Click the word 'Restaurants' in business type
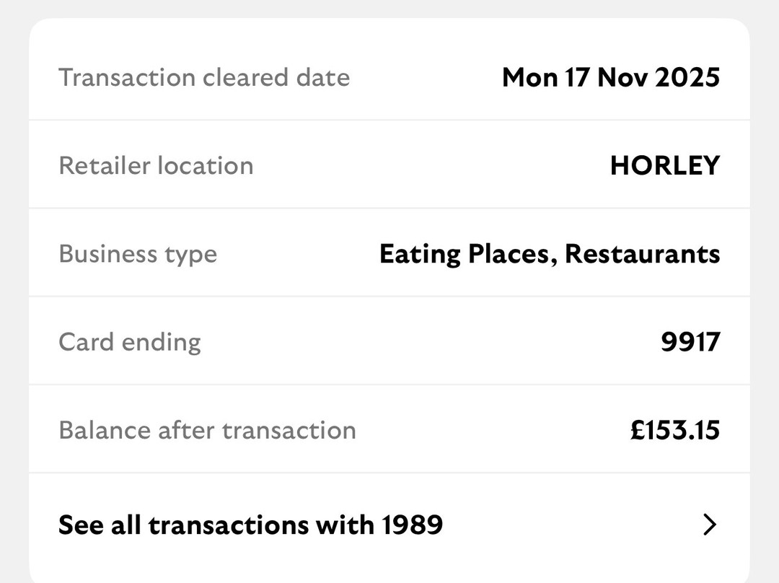 tap(642, 254)
